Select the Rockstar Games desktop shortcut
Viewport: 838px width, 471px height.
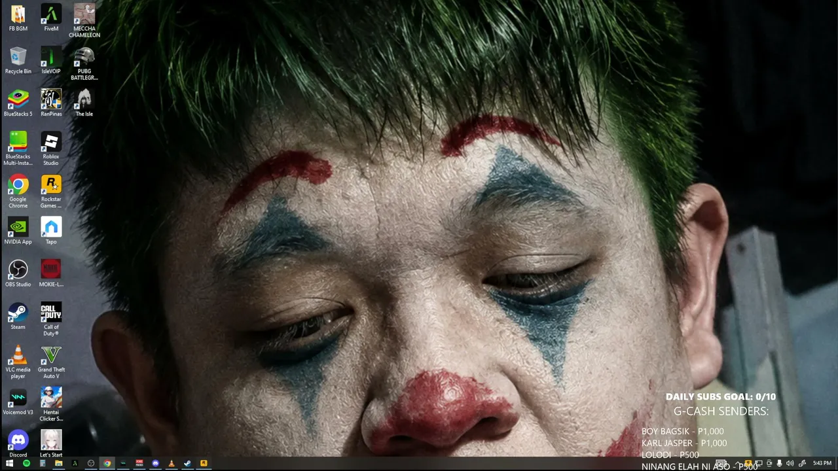coord(51,191)
